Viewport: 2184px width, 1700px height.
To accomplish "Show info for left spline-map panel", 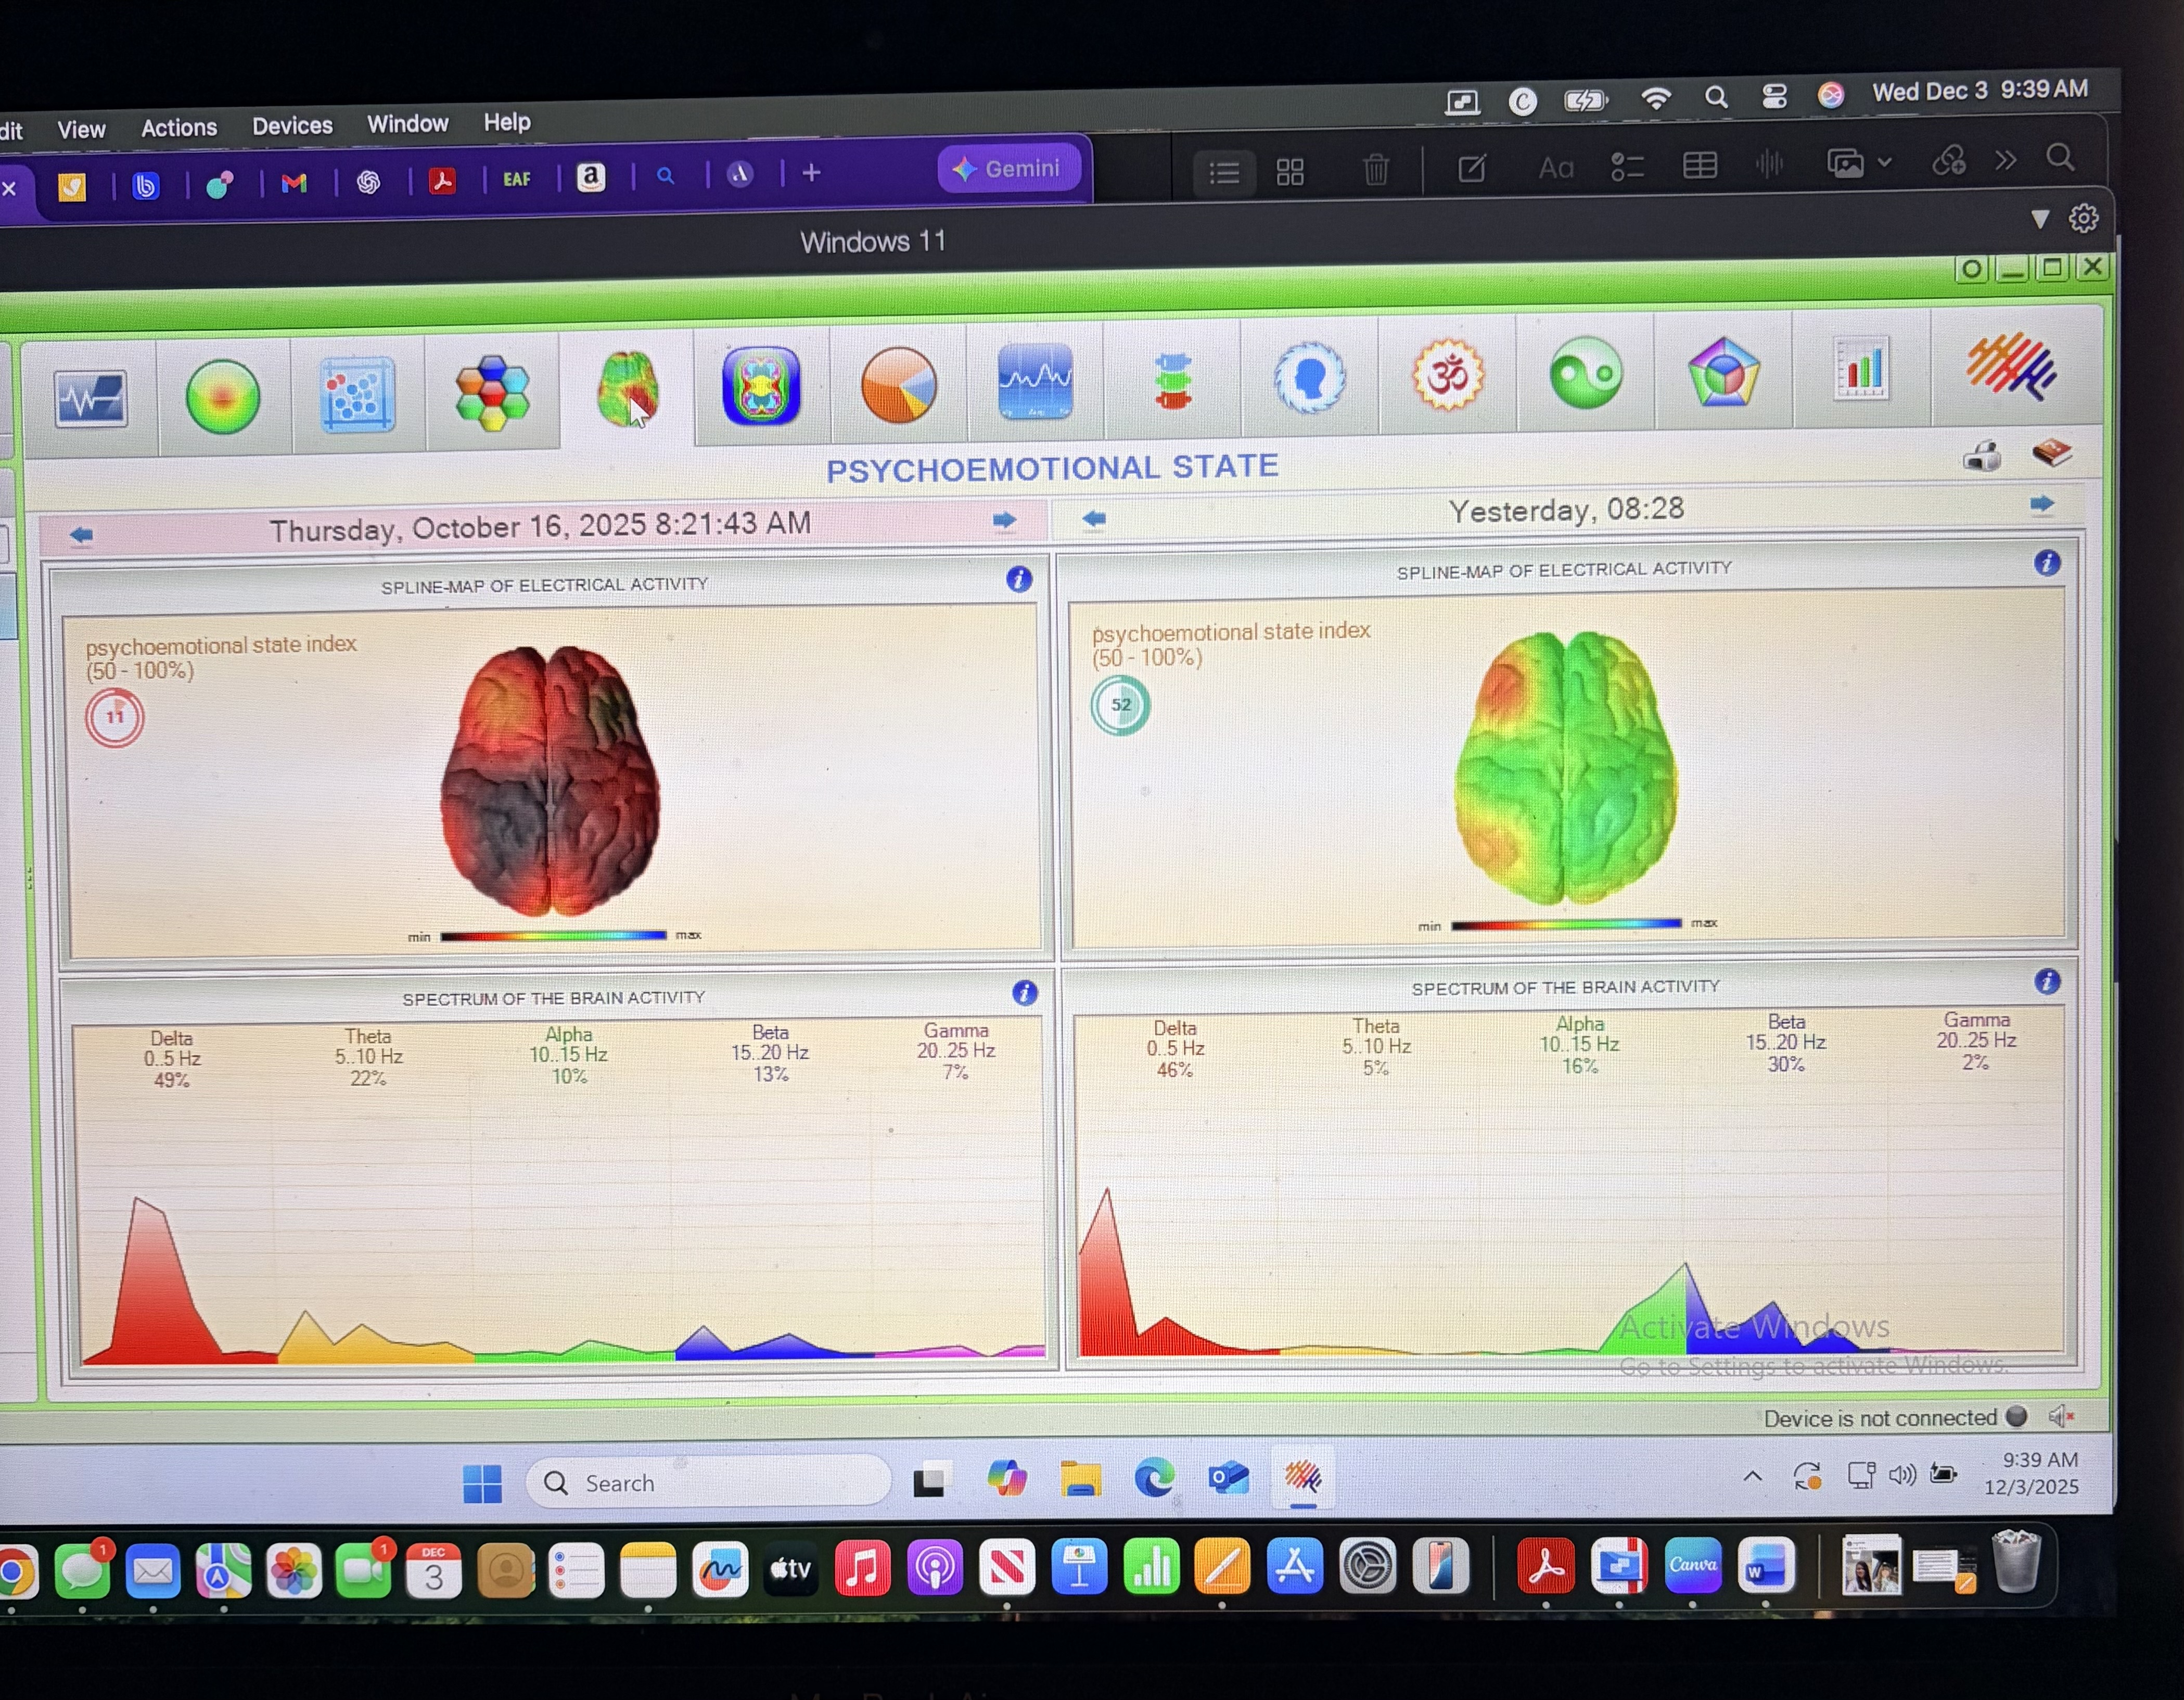I will (x=1019, y=579).
